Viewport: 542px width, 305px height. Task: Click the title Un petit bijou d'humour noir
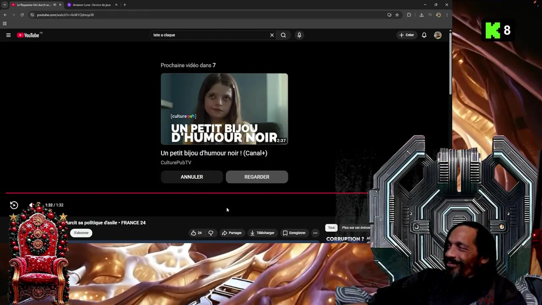[214, 153]
